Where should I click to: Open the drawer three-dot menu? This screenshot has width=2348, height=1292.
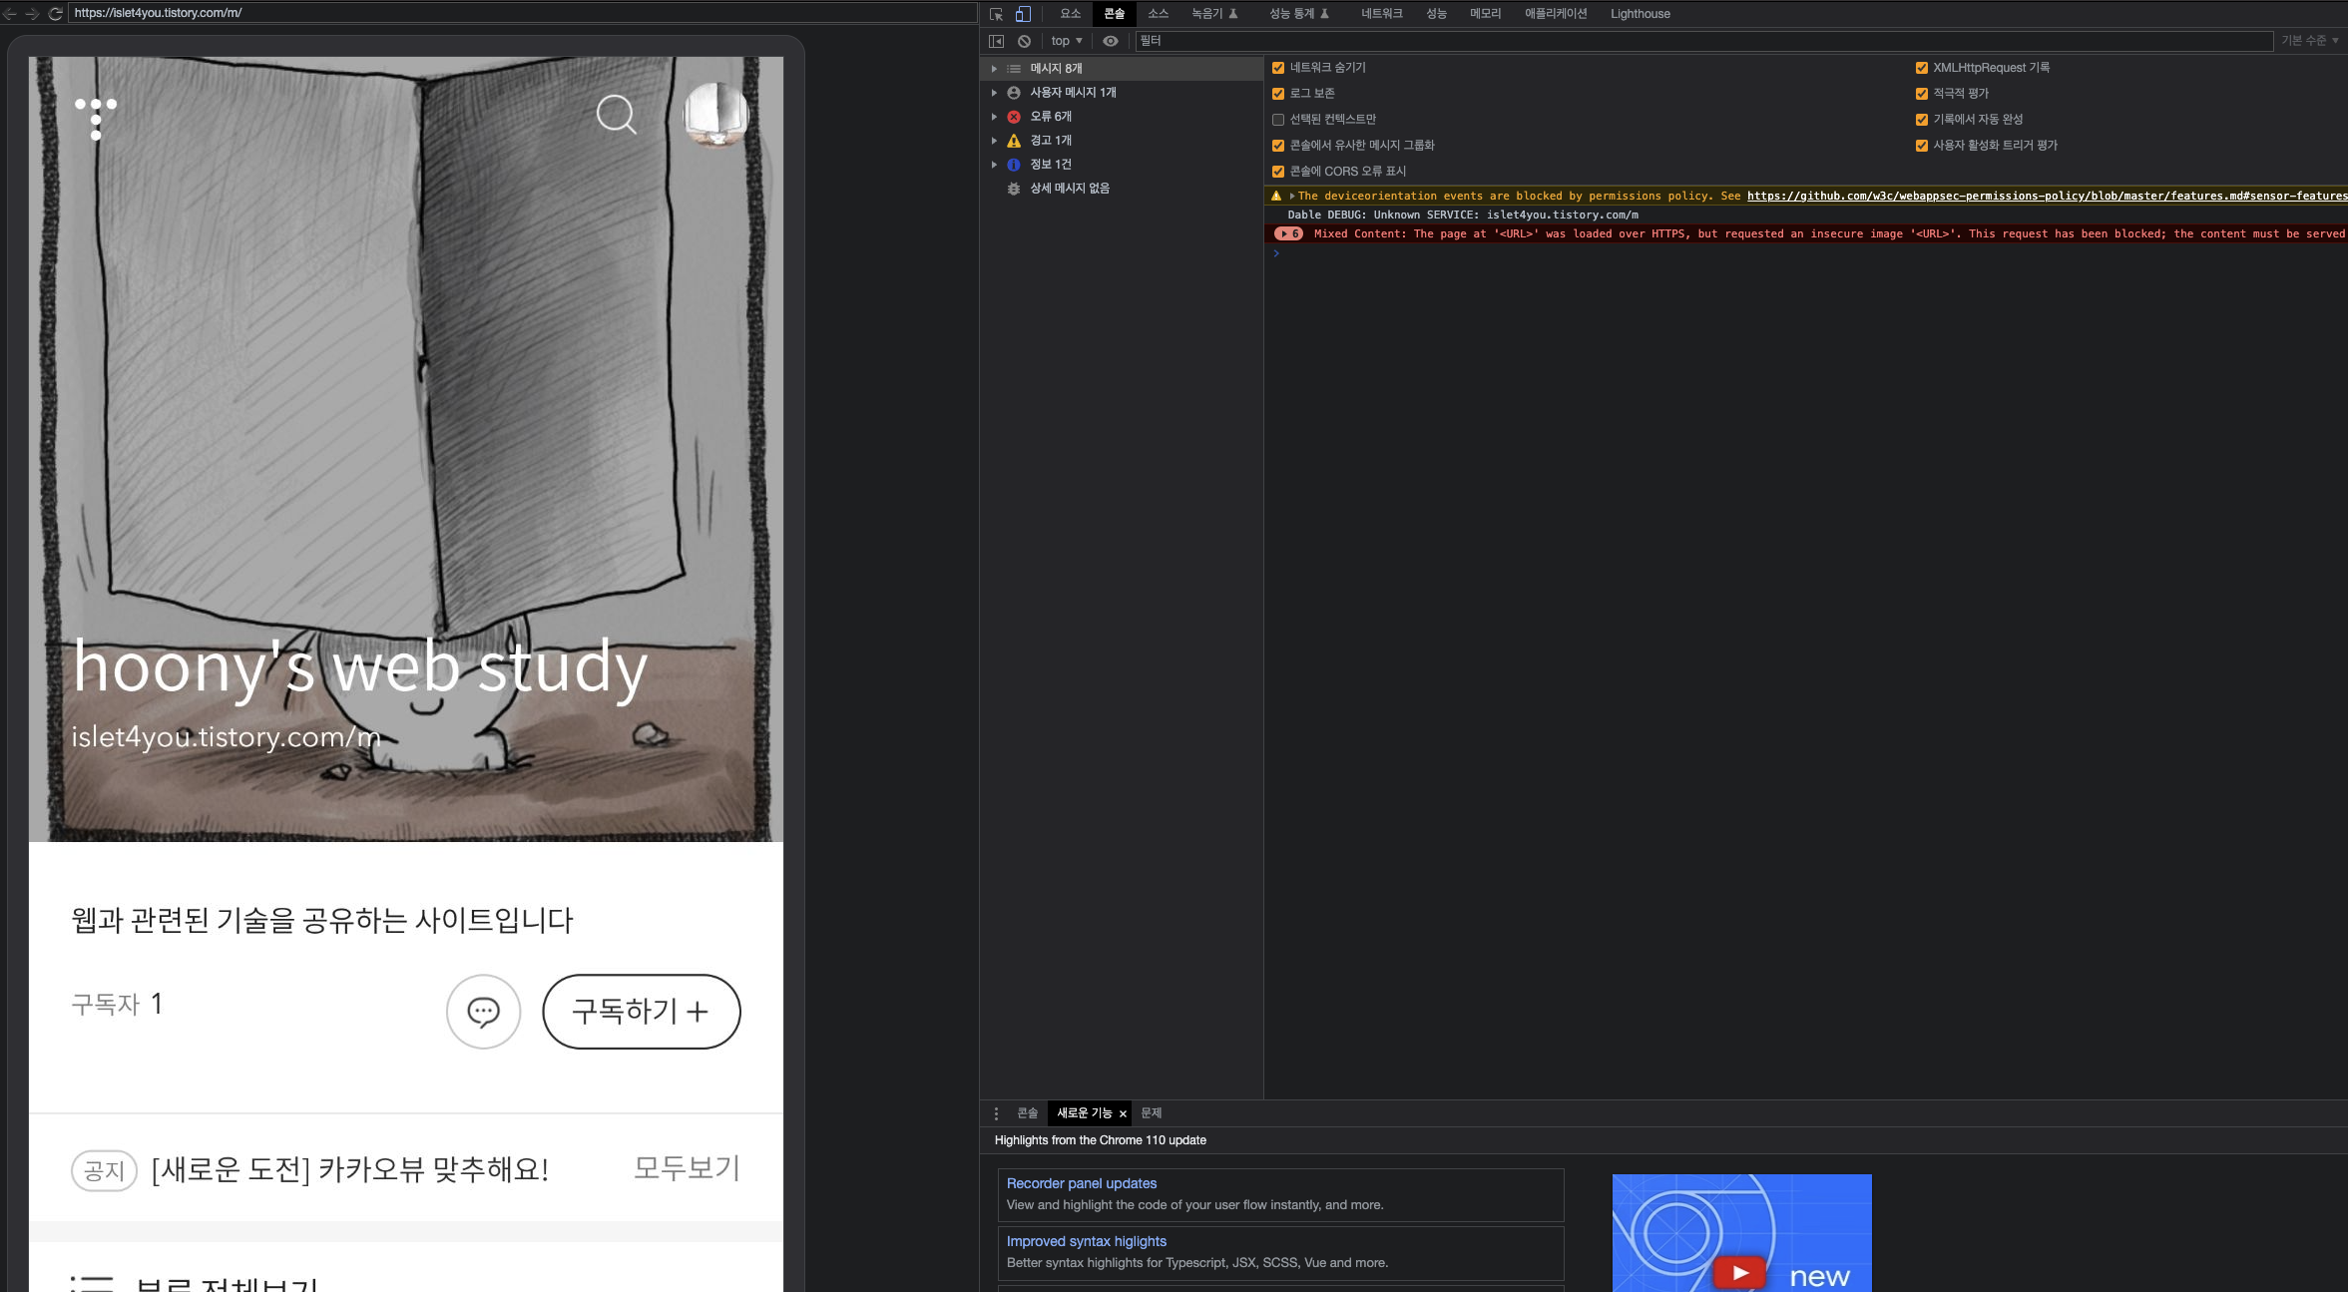(996, 1113)
